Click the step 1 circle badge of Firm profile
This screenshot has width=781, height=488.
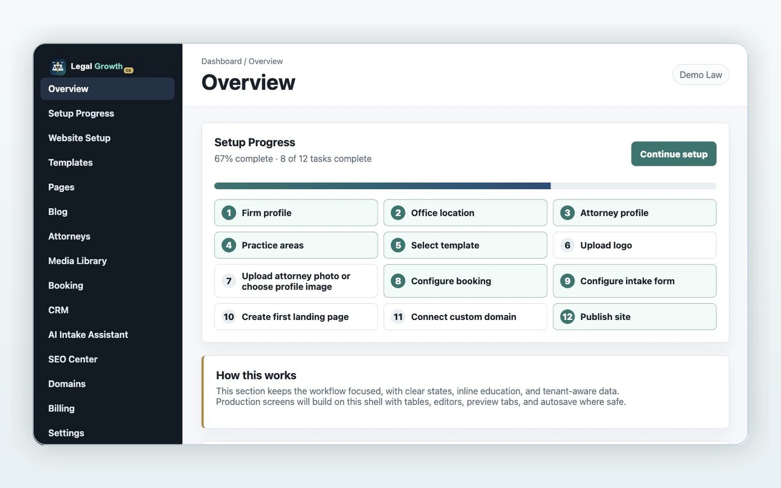(x=229, y=213)
